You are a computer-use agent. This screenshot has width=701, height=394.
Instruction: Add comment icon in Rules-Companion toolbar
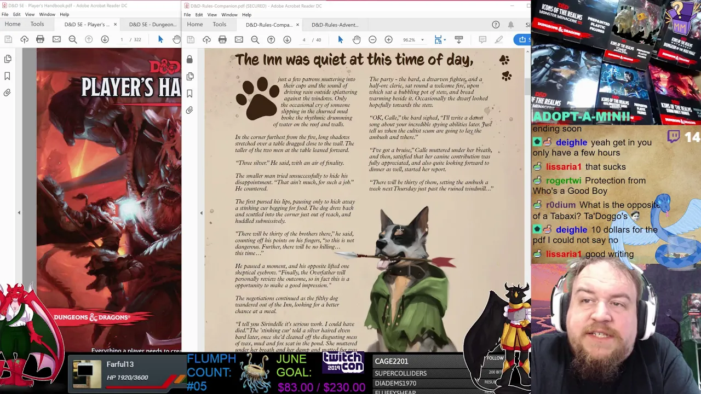point(482,39)
